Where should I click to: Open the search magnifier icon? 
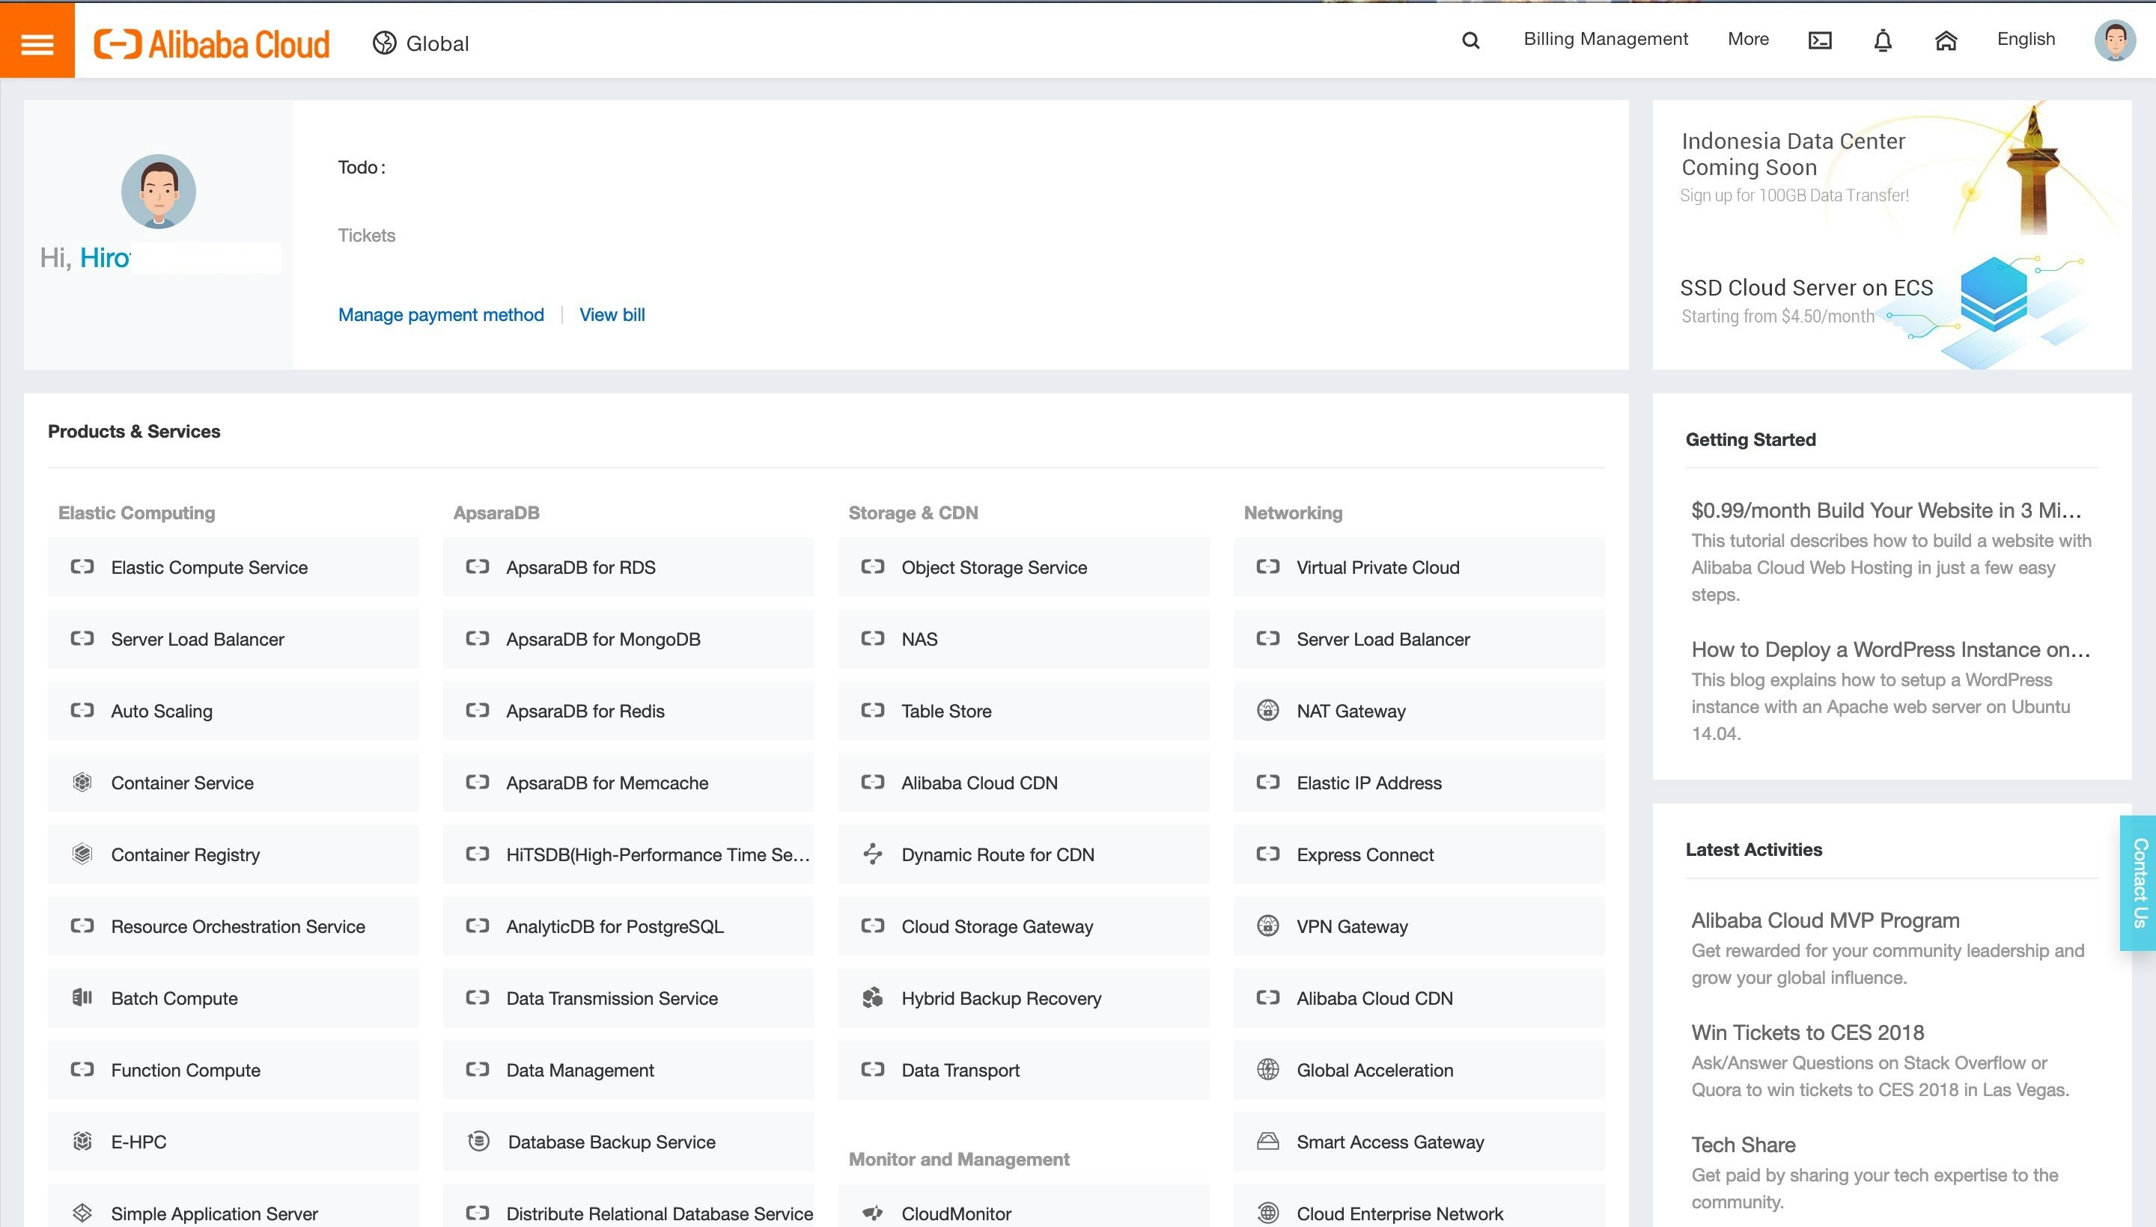click(1470, 40)
